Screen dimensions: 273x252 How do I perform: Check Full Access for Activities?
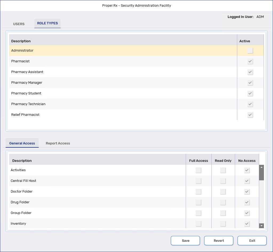(x=198, y=170)
